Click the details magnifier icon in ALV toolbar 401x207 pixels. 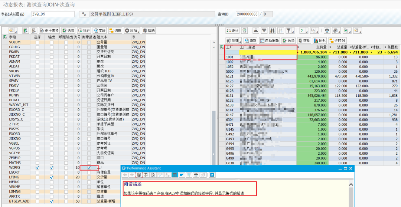tap(244, 31)
